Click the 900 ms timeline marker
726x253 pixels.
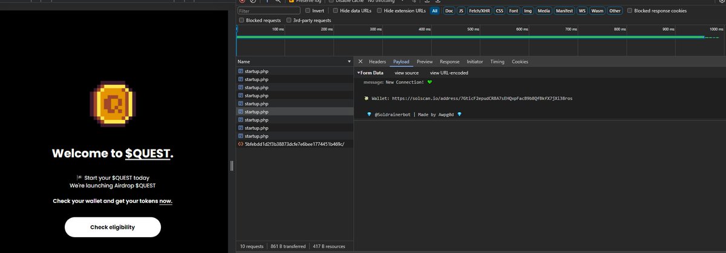[x=668, y=29]
